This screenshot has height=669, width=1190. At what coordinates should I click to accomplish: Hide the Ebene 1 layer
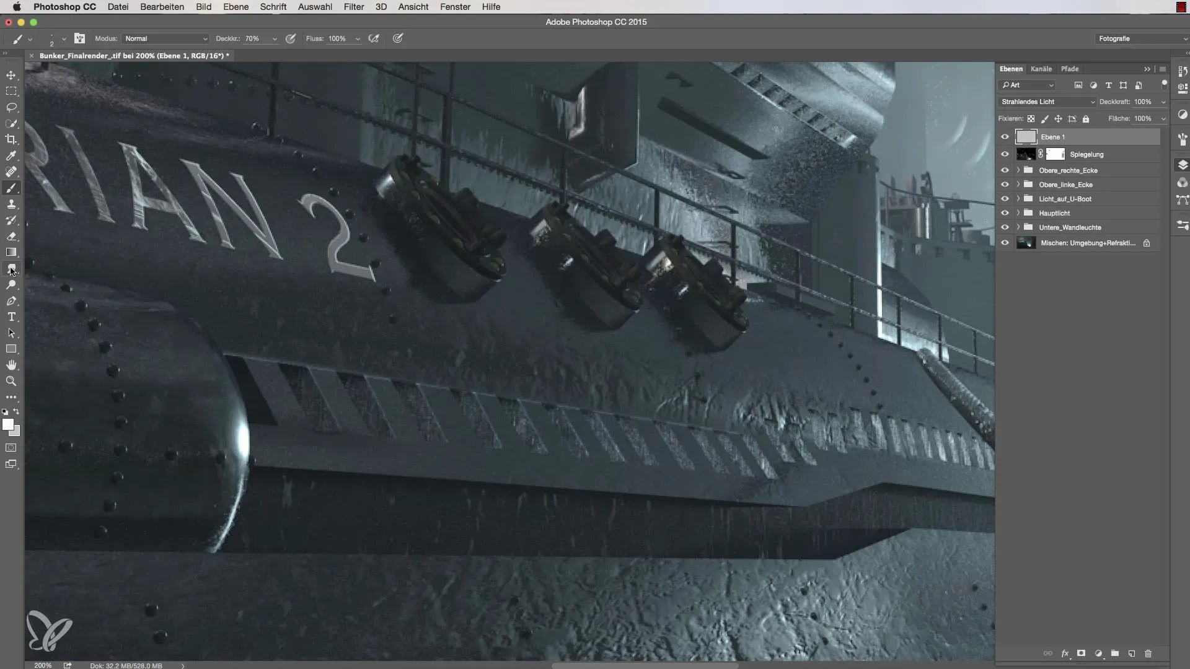(1005, 137)
